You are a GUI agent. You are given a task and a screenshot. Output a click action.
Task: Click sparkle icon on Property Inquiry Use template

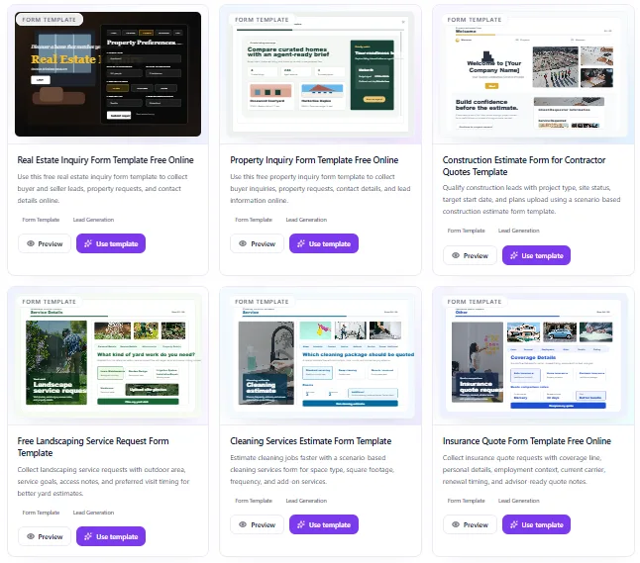tap(301, 243)
